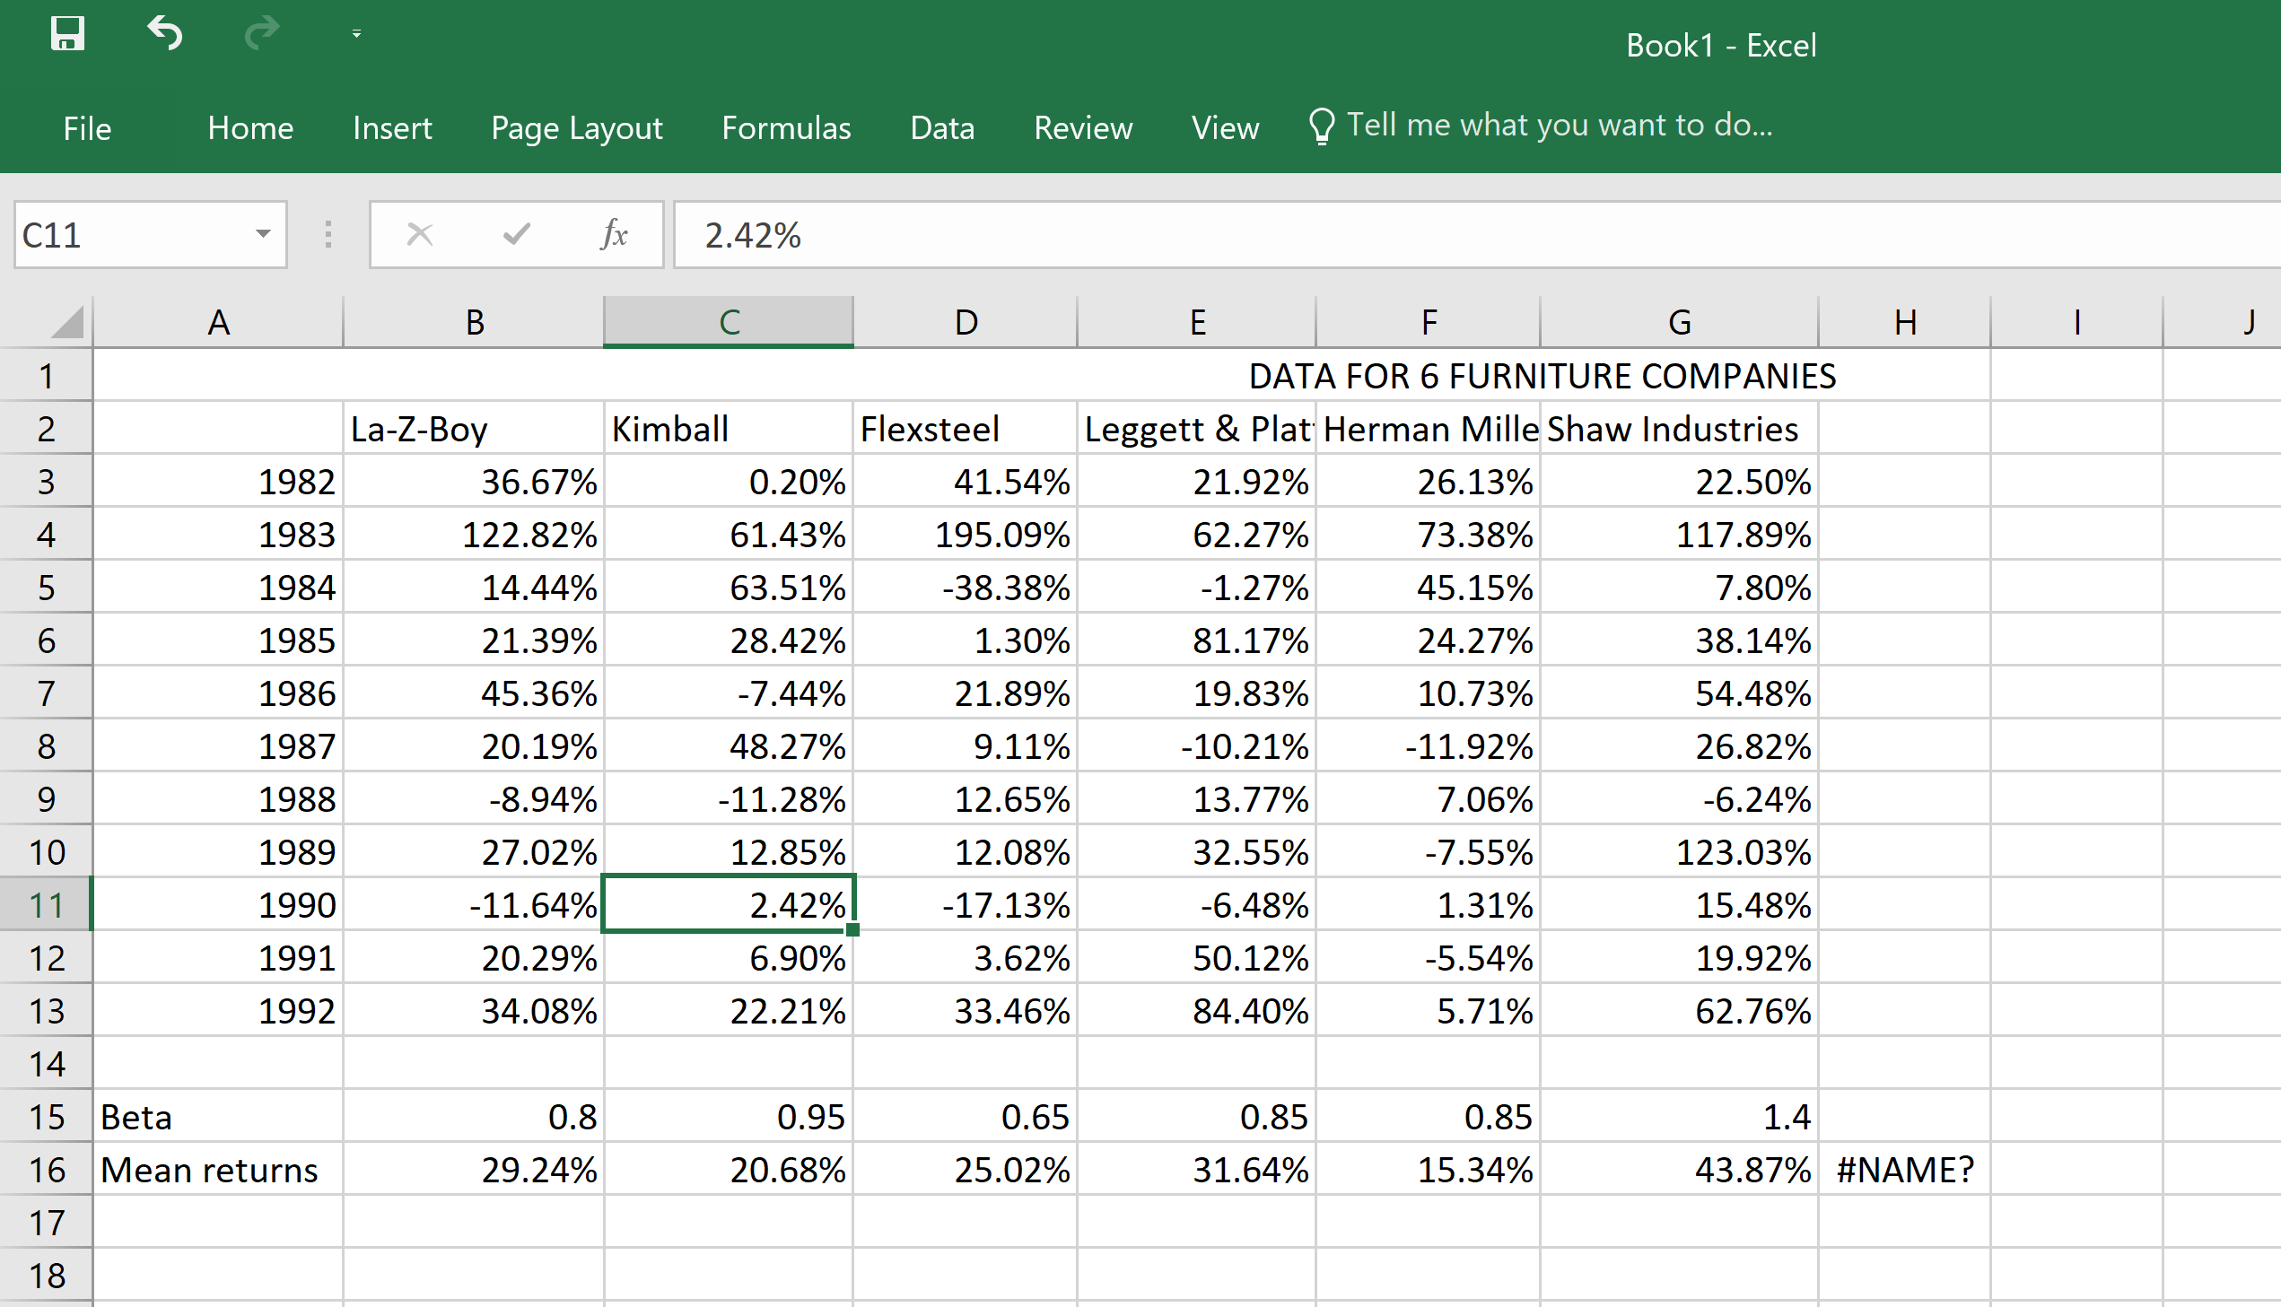Image resolution: width=2281 pixels, height=1307 pixels.
Task: Click the Redo arrow icon
Action: click(x=262, y=34)
